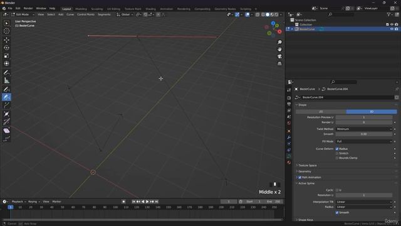401x226 pixels.
Task: Toggle the Cyclic U checkbox
Action: pos(337,190)
